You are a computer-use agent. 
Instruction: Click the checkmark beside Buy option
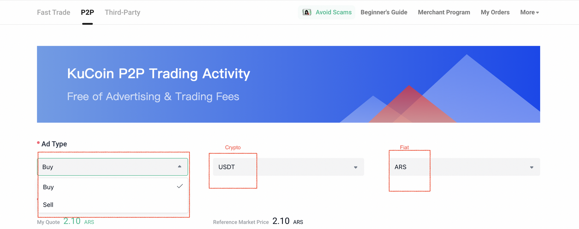pos(180,186)
